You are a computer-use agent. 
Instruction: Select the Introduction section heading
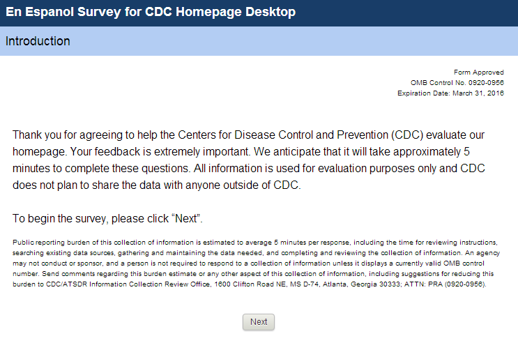[38, 41]
